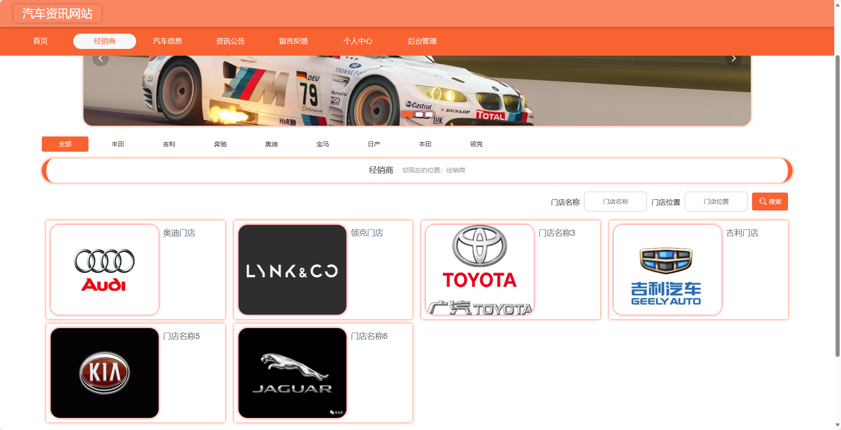Focus the 门店位置 search field
Image resolution: width=841 pixels, height=430 pixels.
coord(716,202)
